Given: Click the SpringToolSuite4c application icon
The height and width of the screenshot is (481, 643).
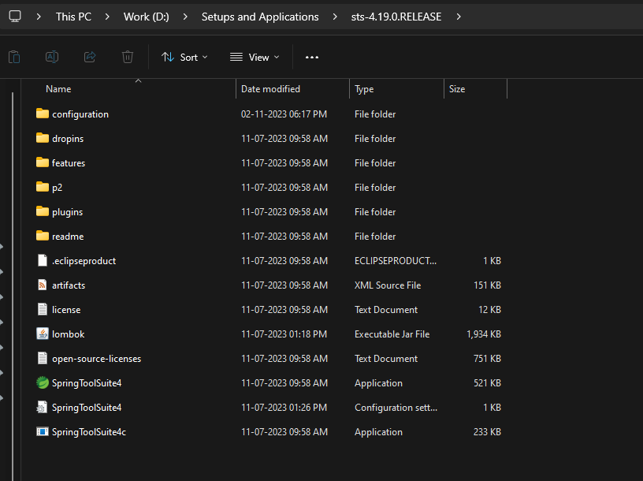Looking at the screenshot, I should click(43, 432).
